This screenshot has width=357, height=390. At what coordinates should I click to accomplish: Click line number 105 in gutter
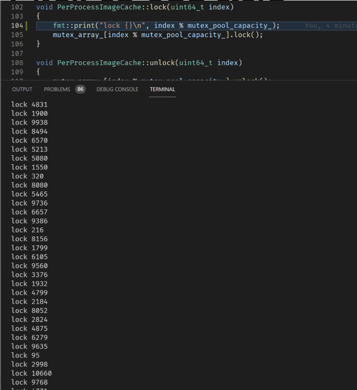point(17,35)
